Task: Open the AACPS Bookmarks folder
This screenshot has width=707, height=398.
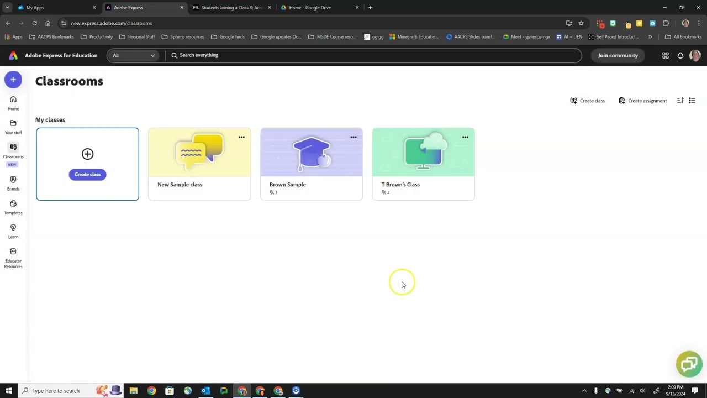Action: [51, 37]
